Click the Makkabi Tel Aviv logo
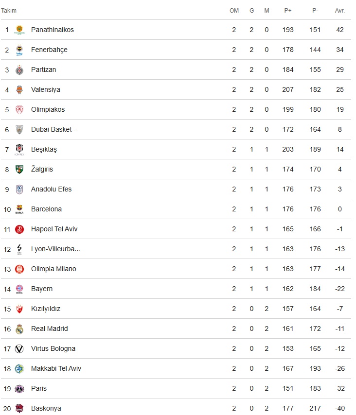The image size is (356, 415). (x=19, y=369)
